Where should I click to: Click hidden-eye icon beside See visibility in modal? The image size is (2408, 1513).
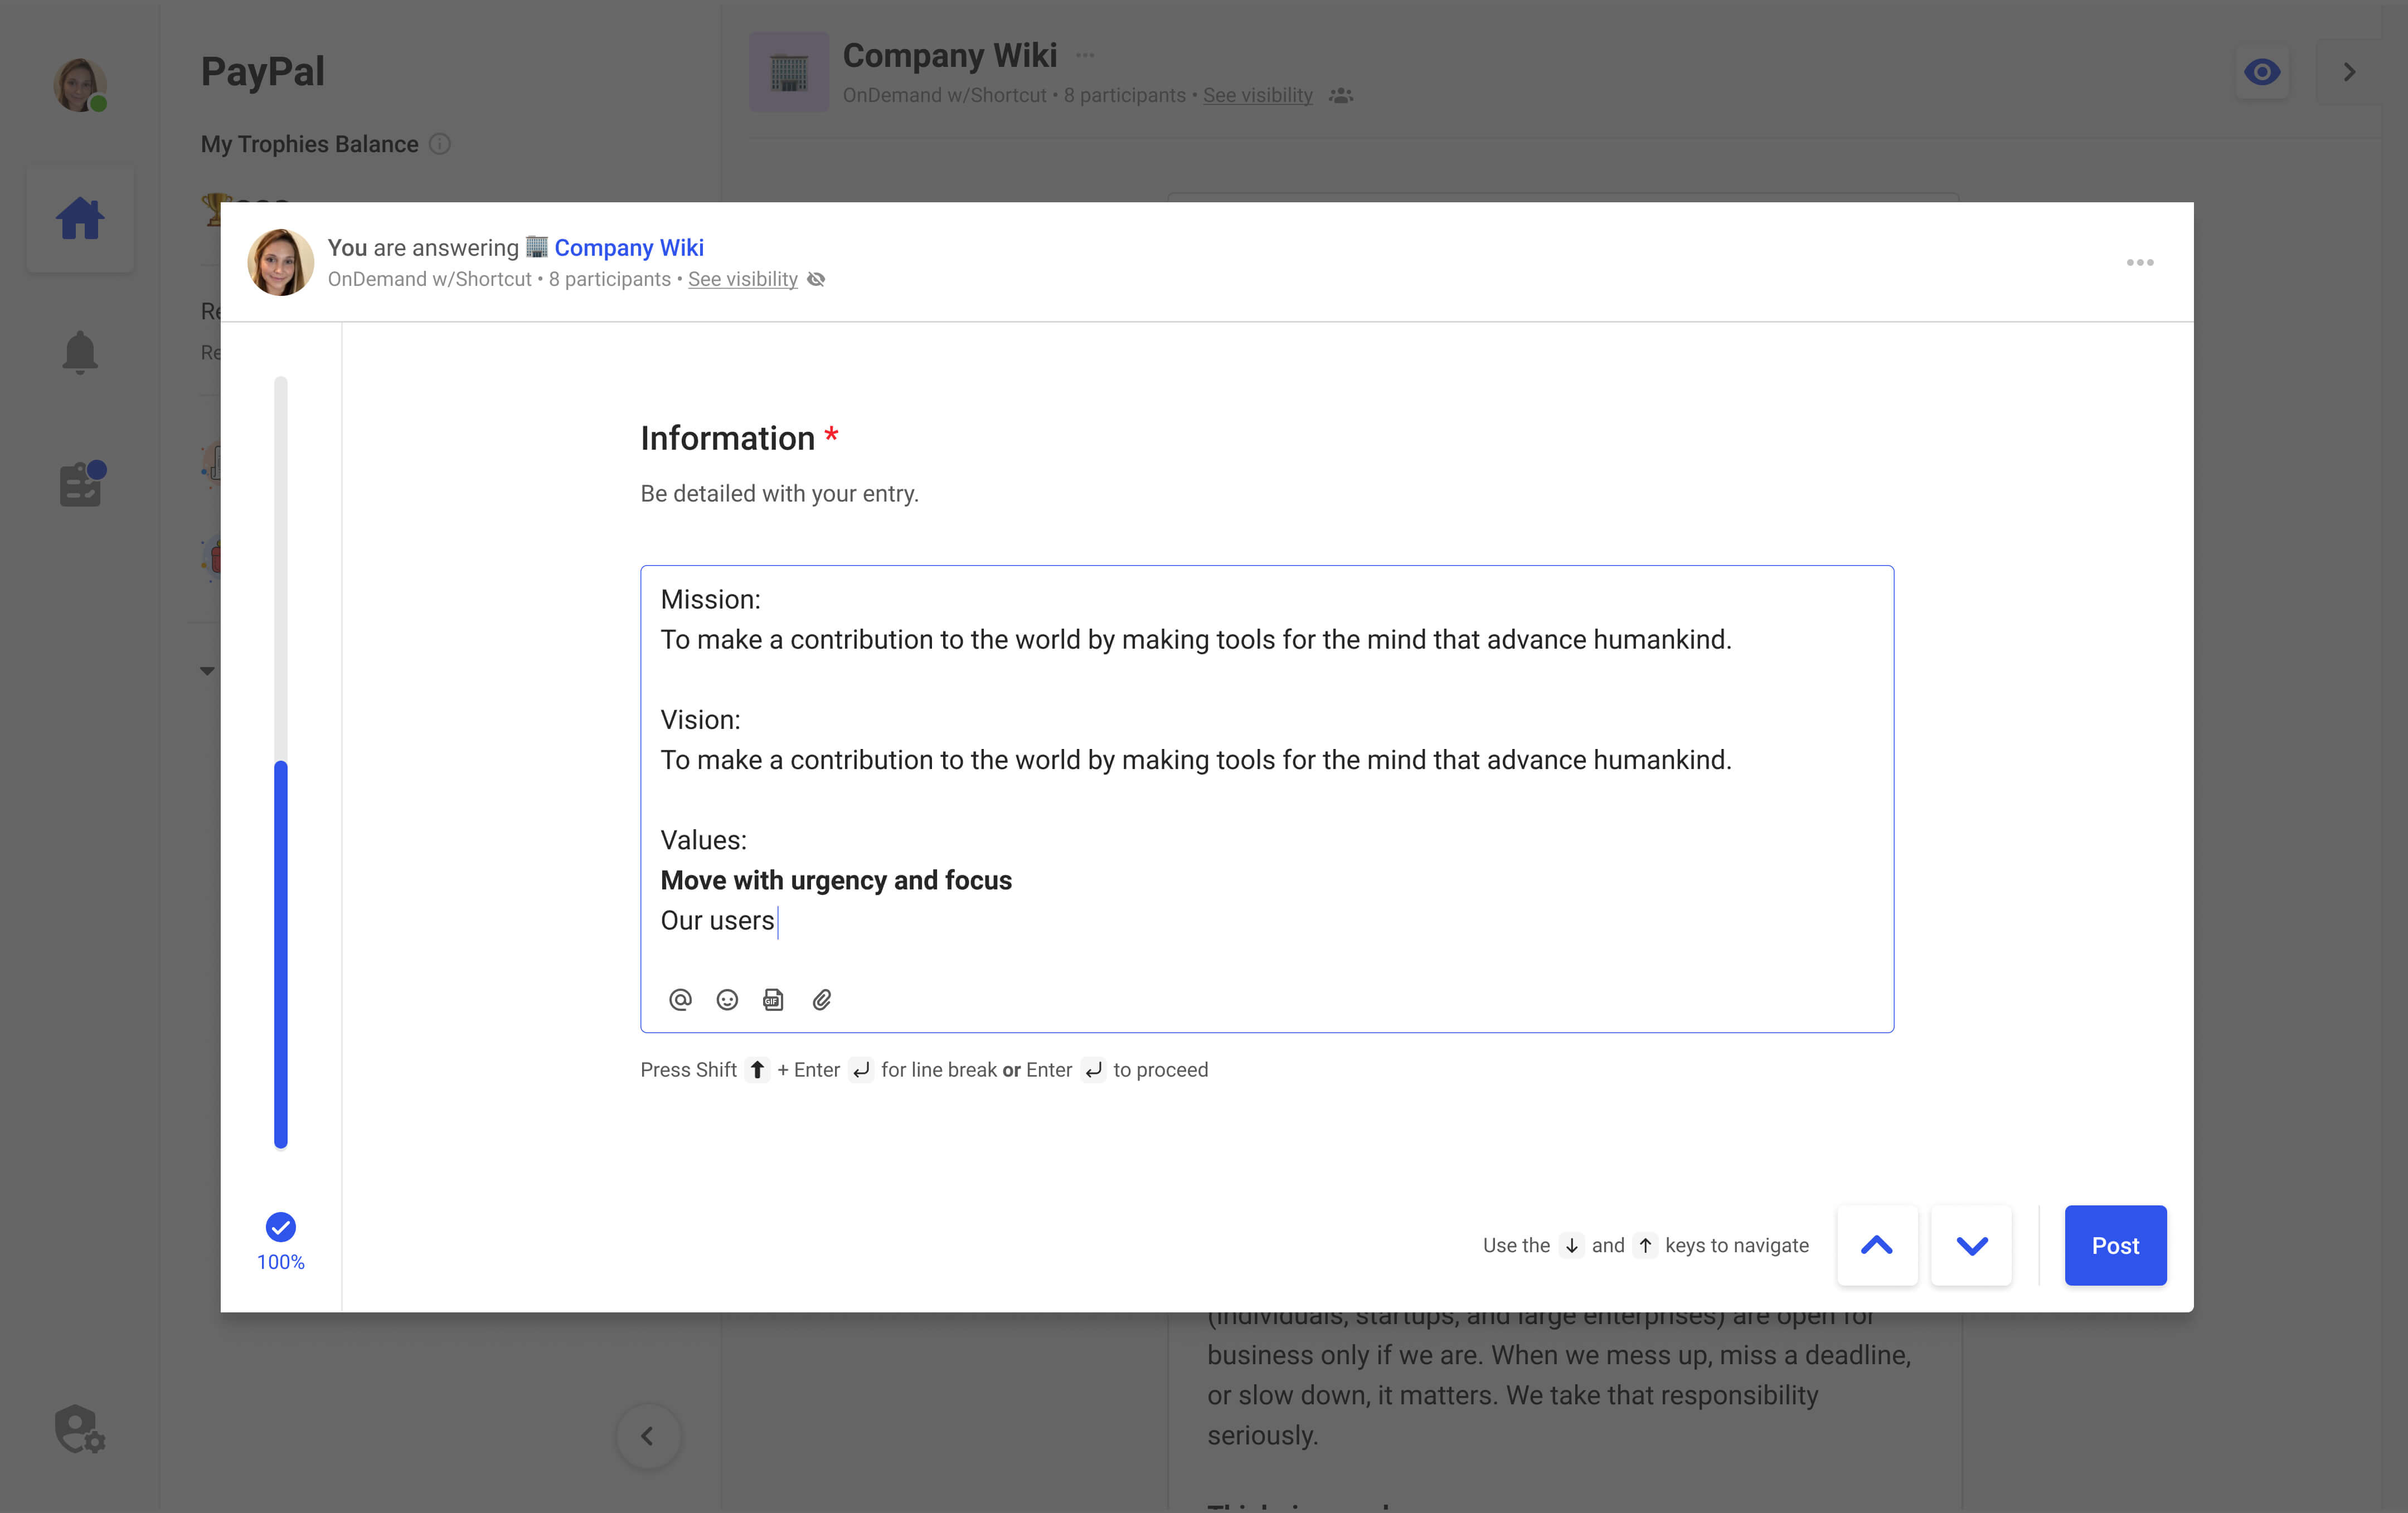coord(816,279)
